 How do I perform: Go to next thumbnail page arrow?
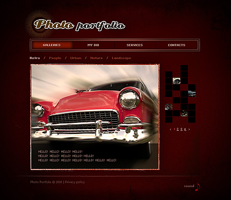tap(189, 129)
